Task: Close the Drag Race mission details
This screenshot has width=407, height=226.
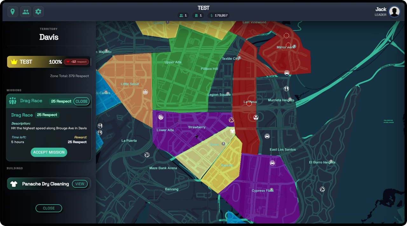Action: click(x=81, y=101)
